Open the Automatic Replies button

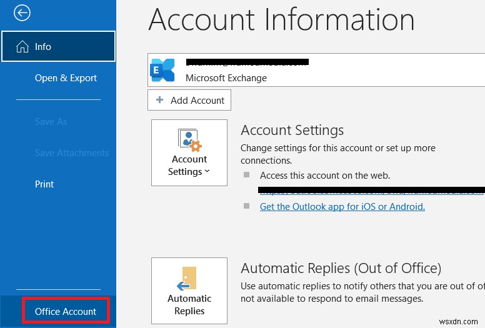189,291
